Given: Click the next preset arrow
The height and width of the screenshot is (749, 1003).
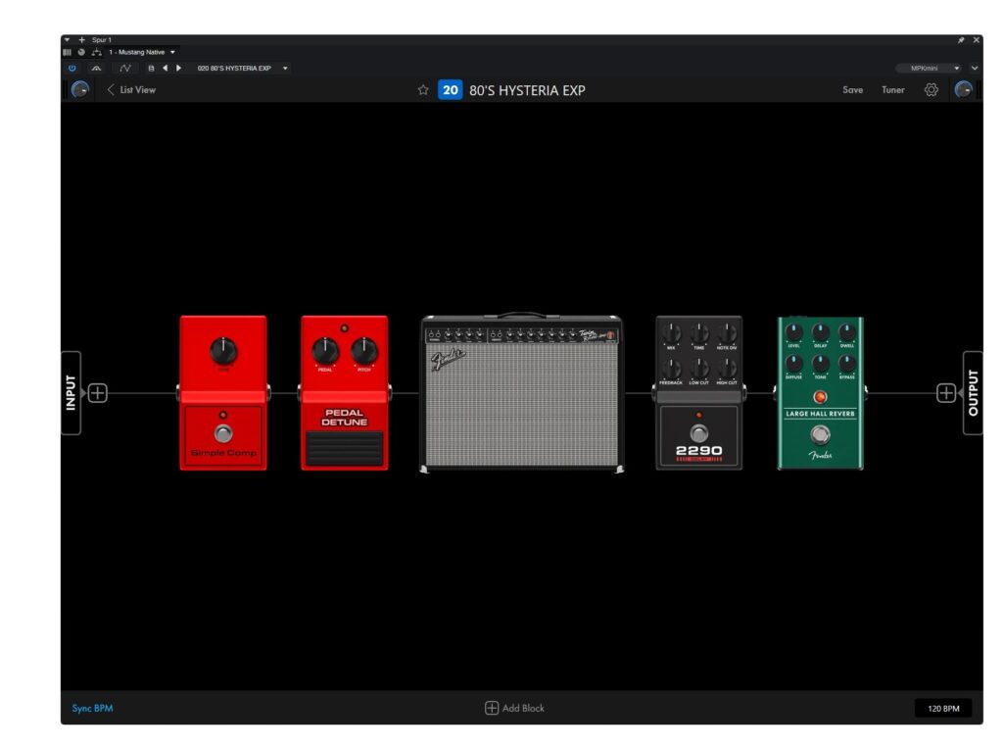Looking at the screenshot, I should [x=179, y=68].
